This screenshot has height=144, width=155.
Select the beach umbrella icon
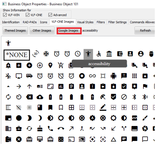pos(103,97)
